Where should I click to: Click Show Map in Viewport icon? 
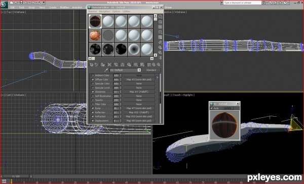click(x=142, y=65)
